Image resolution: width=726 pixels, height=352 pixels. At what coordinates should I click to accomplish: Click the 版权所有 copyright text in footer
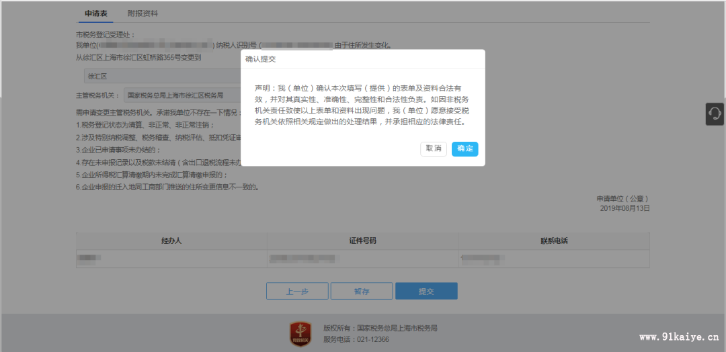coord(380,328)
